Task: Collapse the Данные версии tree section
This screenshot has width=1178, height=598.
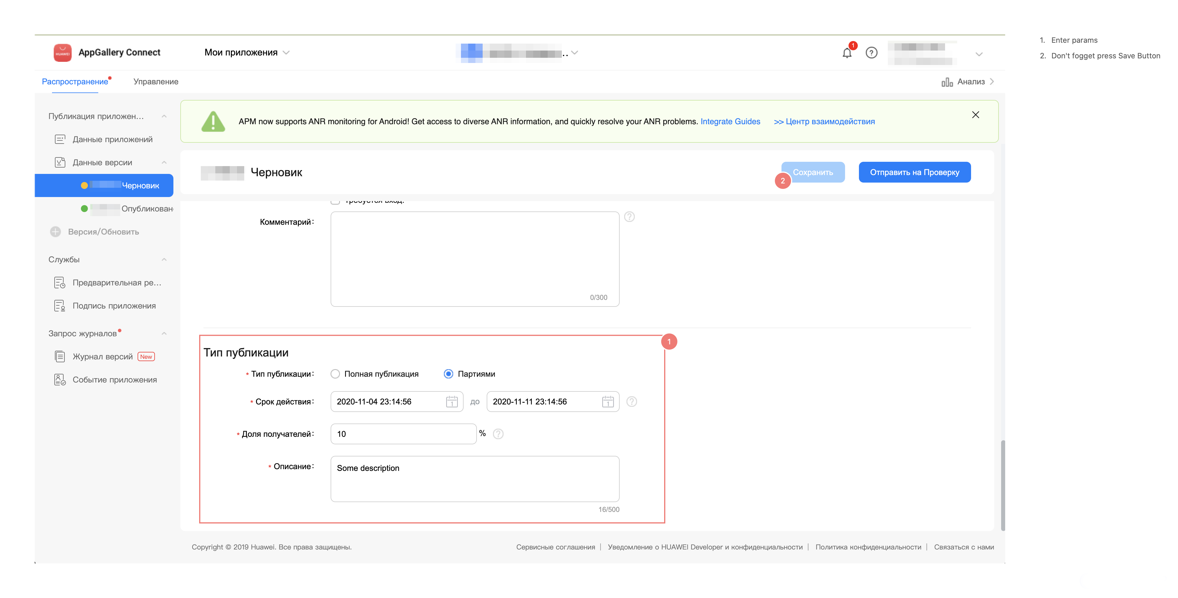Action: coord(164,163)
